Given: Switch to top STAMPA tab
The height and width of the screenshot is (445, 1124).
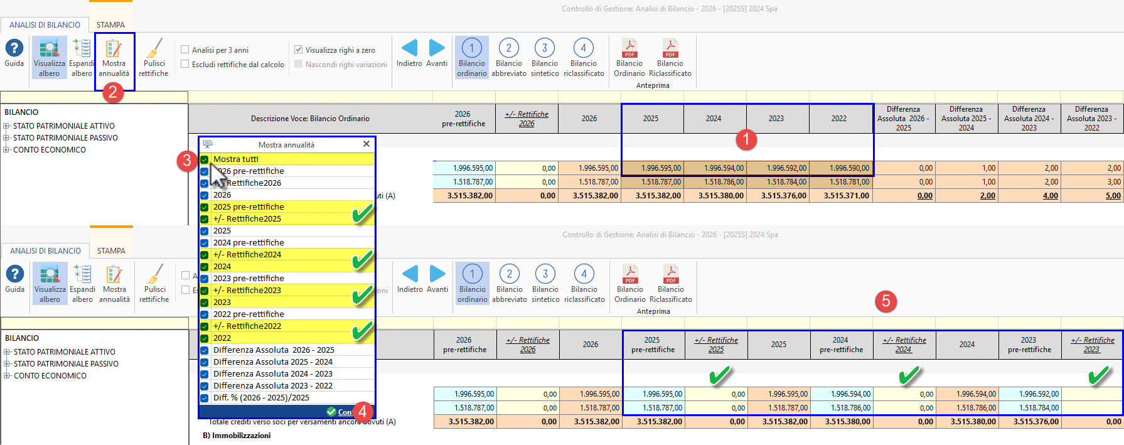Looking at the screenshot, I should 110,25.
